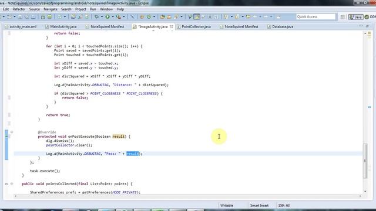The image size is (376, 211).
Task: Click the 159 : 63 cursor position
Action: point(284,205)
